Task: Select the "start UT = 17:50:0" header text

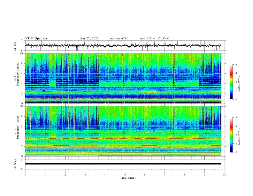Action: (154, 38)
